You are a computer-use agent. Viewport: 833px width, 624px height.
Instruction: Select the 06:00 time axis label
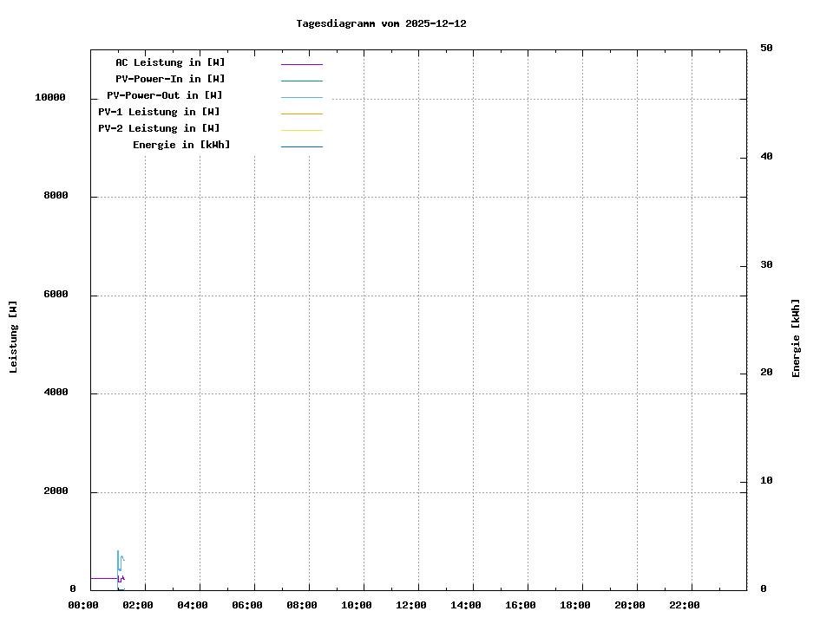point(246,605)
